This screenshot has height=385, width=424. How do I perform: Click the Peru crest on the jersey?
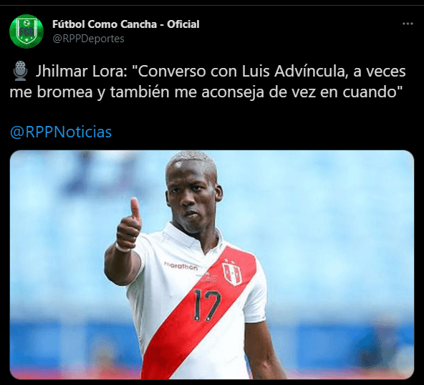click(x=232, y=273)
